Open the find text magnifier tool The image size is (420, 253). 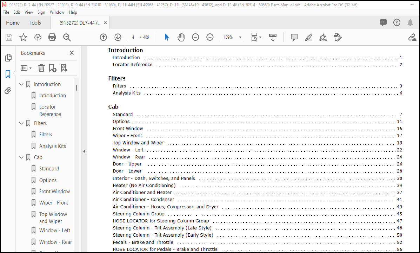point(67,37)
